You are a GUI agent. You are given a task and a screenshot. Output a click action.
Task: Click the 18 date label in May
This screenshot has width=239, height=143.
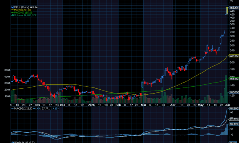pos(215,105)
